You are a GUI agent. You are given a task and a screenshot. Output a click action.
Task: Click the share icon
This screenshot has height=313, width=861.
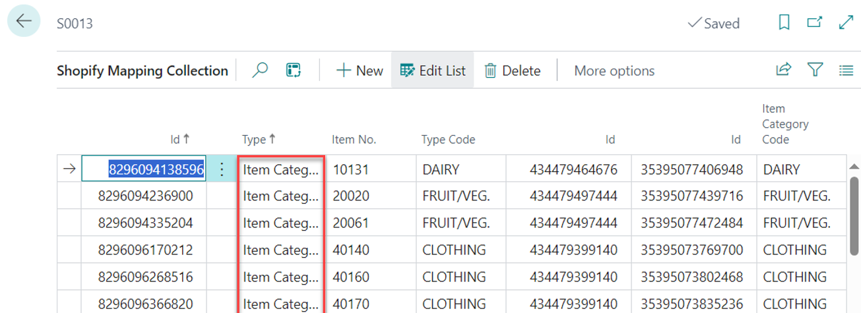tap(783, 70)
